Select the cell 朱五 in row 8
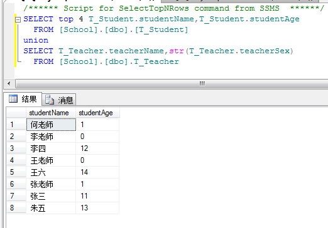 [x=51, y=208]
